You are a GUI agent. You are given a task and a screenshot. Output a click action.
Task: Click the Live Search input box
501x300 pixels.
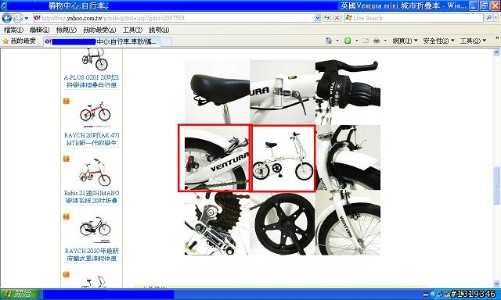[x=413, y=18]
